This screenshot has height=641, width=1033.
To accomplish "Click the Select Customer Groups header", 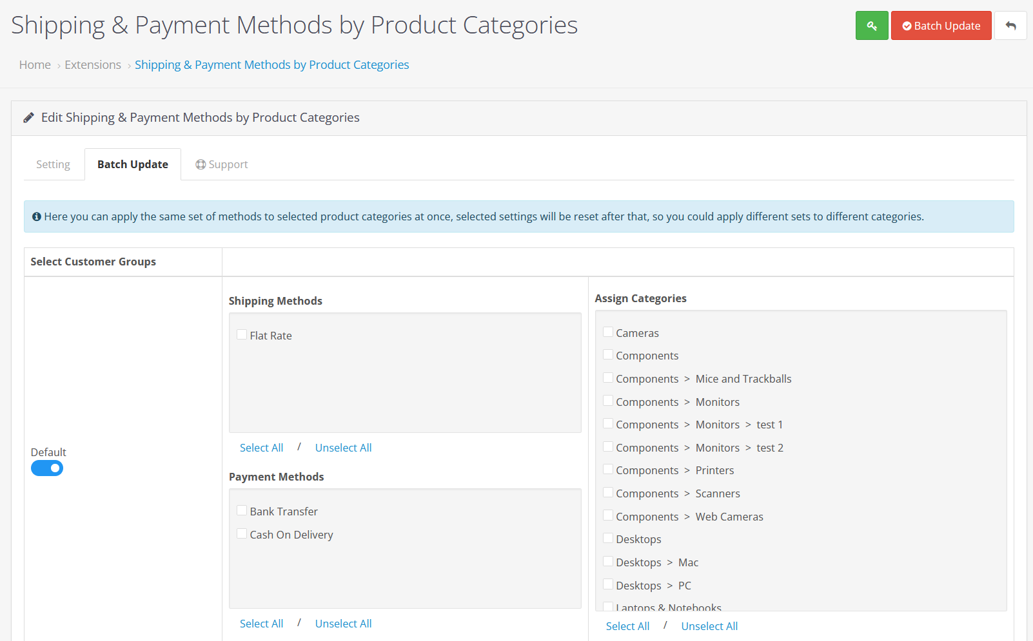I will 93,262.
